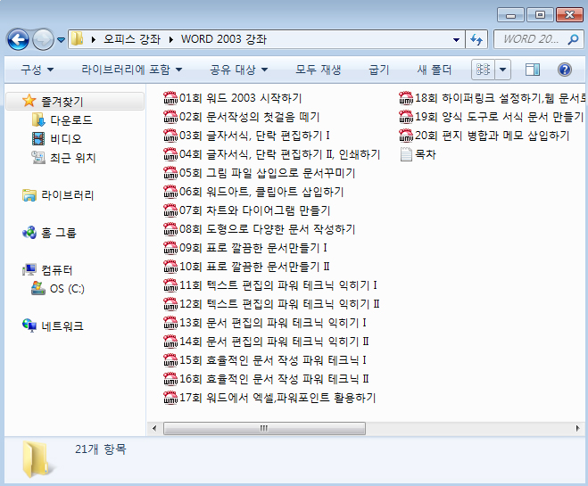The height and width of the screenshot is (486, 588).
Task: Select WORD 2003 강좌 breadcrumb segment
Action: [224, 39]
